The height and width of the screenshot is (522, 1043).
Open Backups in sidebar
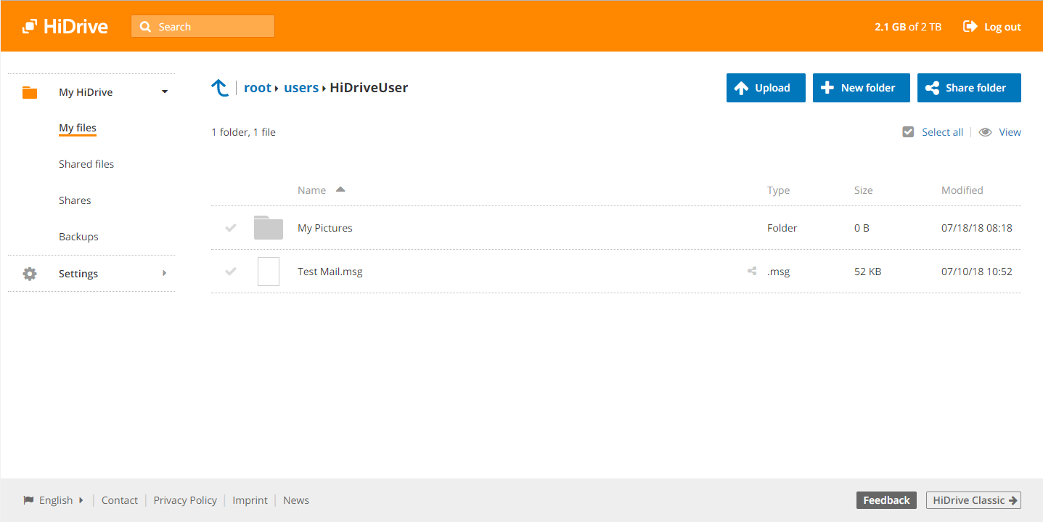[x=78, y=237]
